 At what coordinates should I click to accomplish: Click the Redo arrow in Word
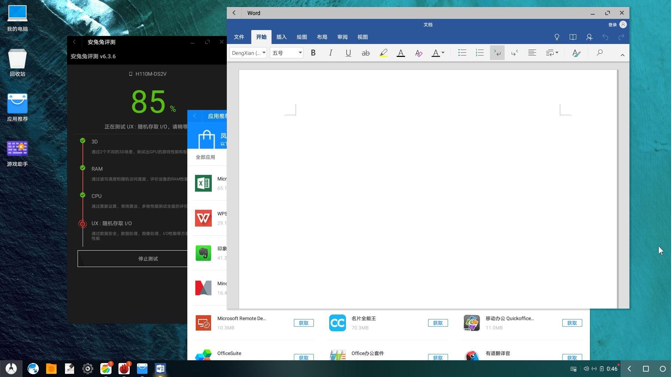pyautogui.click(x=621, y=37)
